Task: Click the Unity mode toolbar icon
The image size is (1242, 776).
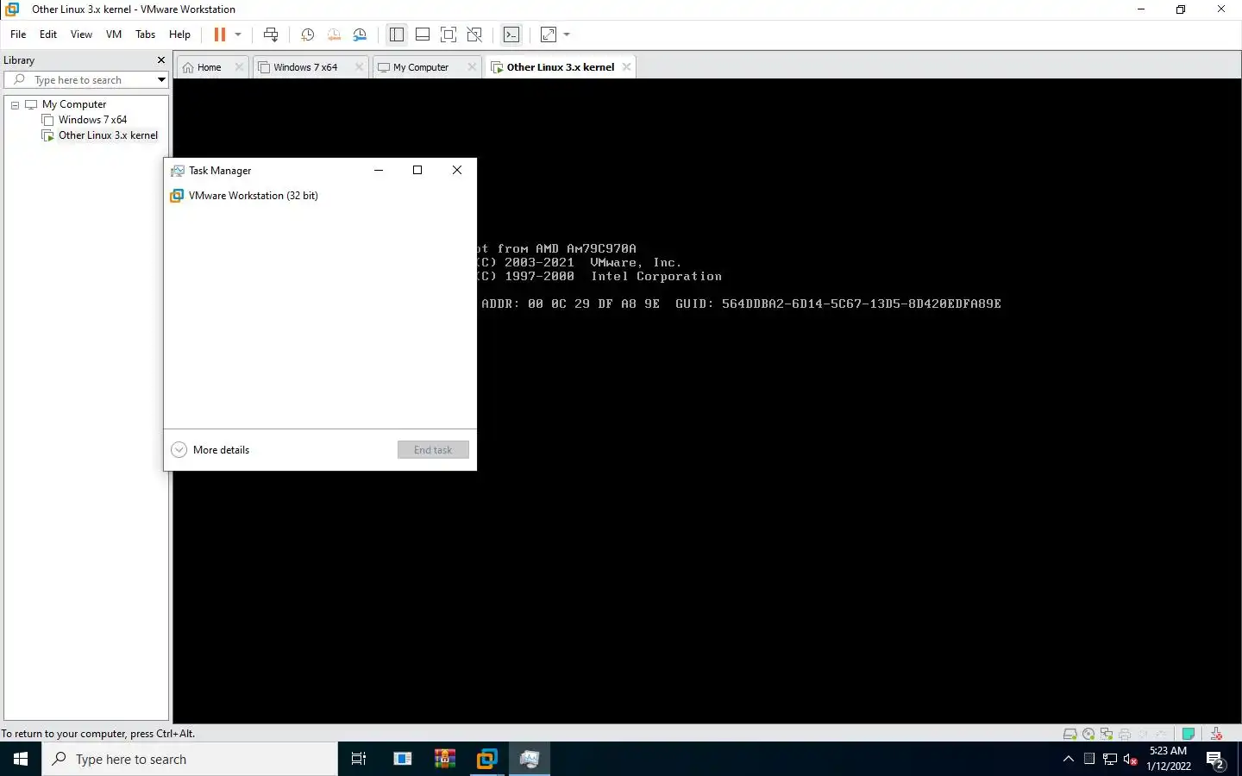Action: [x=474, y=34]
